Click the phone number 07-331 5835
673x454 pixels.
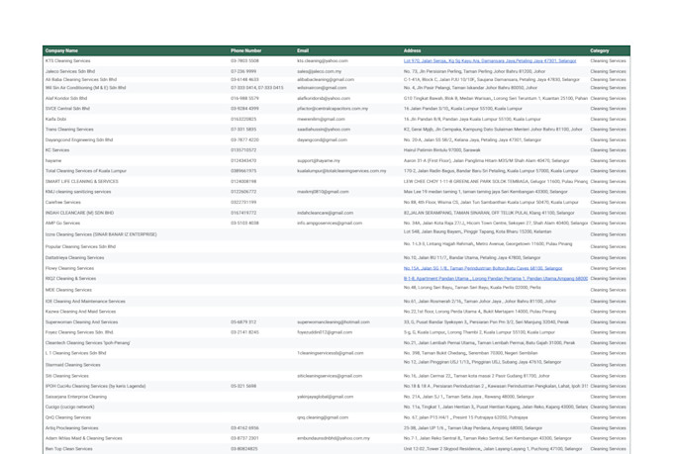243,130
